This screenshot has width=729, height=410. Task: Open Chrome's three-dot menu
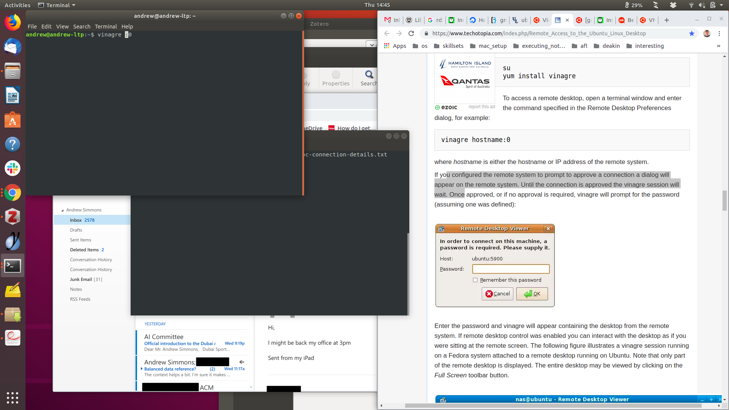[x=719, y=33]
